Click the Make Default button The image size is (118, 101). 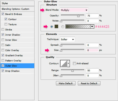coord(66,83)
